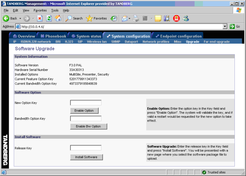Click the Enable Bw Option button
The width and height of the screenshot is (246, 176).
[88, 127]
